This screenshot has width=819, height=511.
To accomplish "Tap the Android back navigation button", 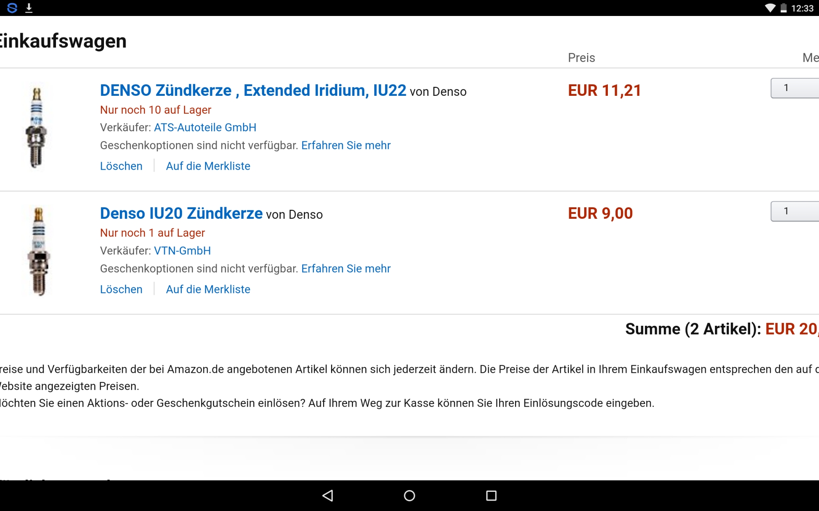I will click(328, 495).
